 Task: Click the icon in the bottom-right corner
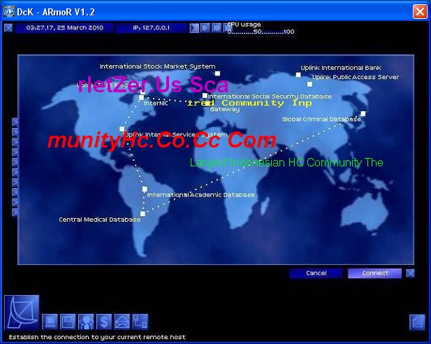tap(417, 322)
